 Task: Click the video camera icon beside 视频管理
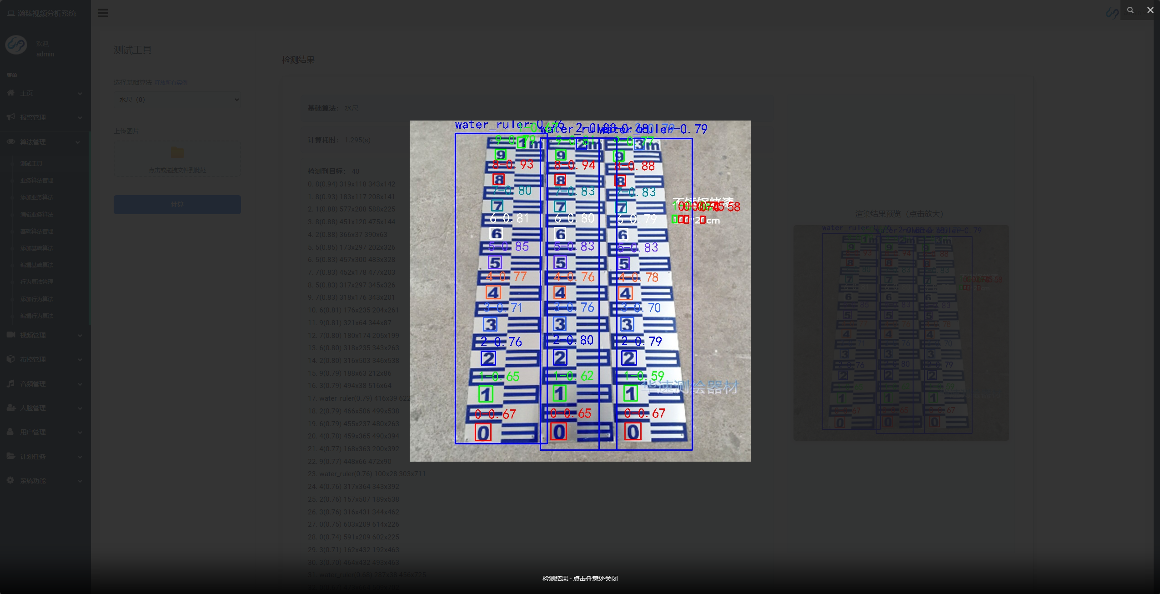11,335
